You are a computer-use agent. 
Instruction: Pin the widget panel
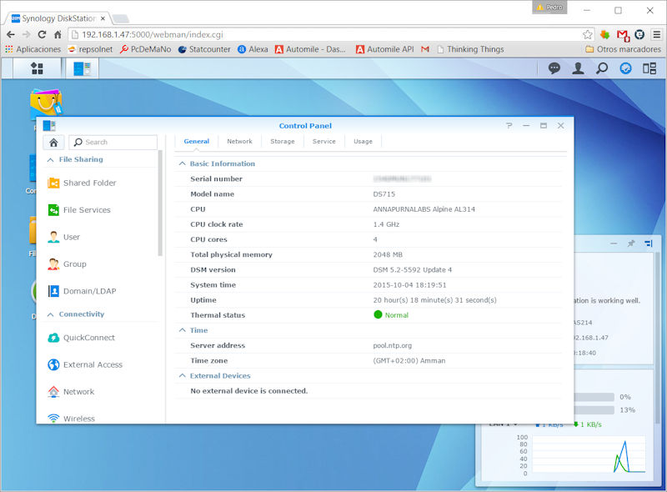coord(631,243)
